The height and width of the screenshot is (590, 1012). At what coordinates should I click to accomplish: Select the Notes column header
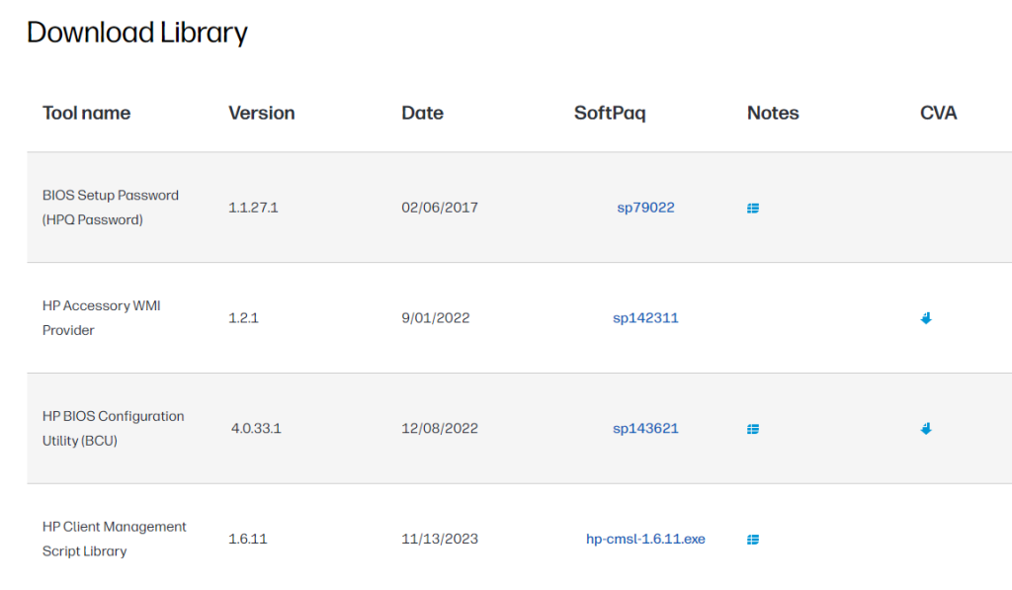773,113
